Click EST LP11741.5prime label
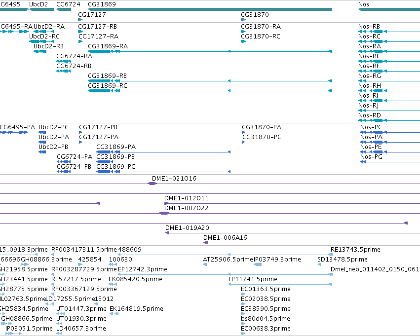420x336 pixels. 253,279
